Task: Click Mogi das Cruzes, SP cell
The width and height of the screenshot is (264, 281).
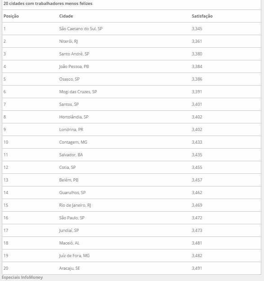Action: tap(78, 92)
